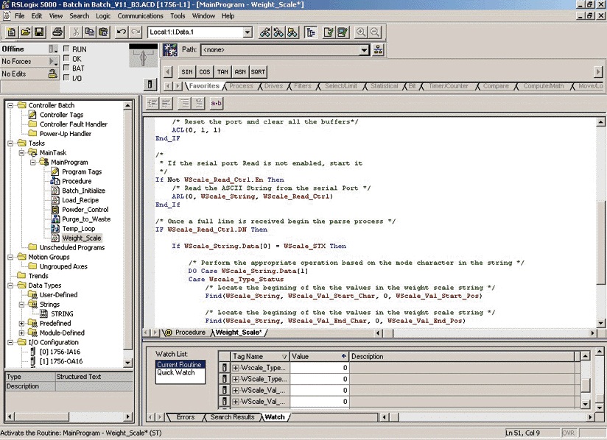Click the Value field of first watch tag

[x=319, y=368]
